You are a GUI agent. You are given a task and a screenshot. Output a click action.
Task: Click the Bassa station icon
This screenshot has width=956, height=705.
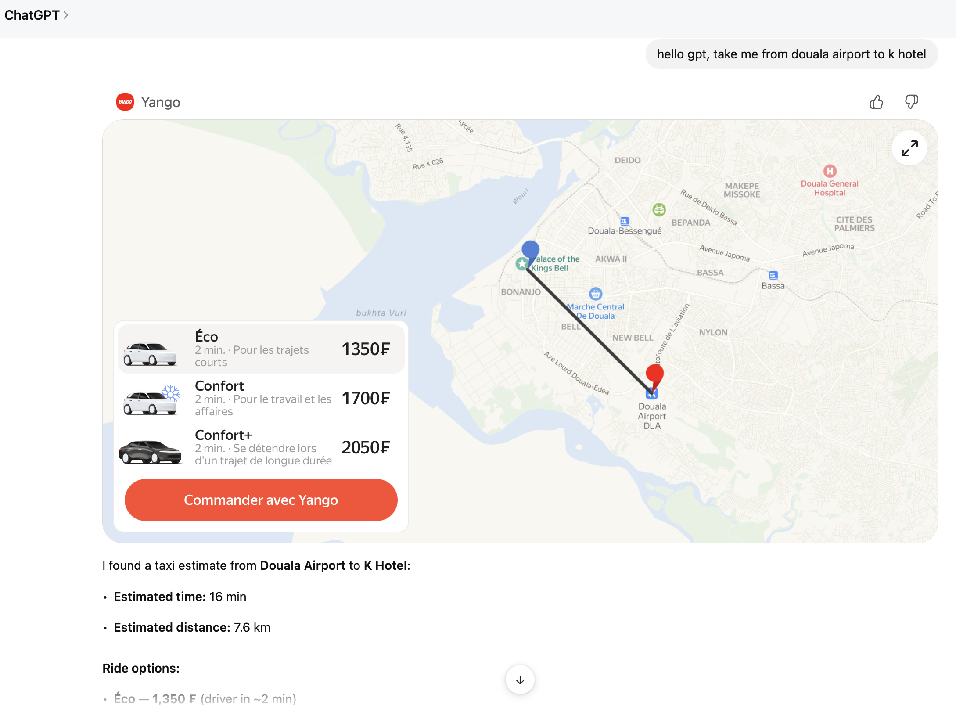(x=773, y=275)
